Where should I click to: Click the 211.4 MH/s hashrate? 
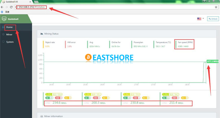[176, 103]
